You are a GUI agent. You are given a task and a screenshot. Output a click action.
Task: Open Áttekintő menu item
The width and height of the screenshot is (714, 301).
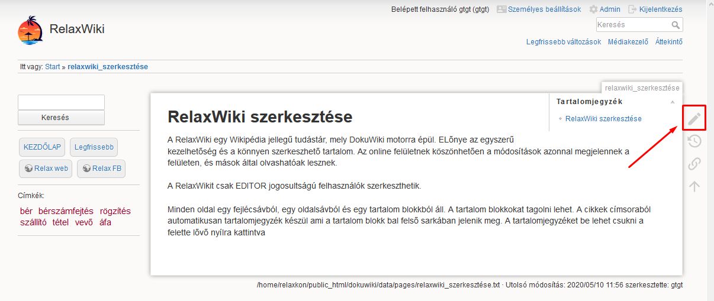[669, 42]
